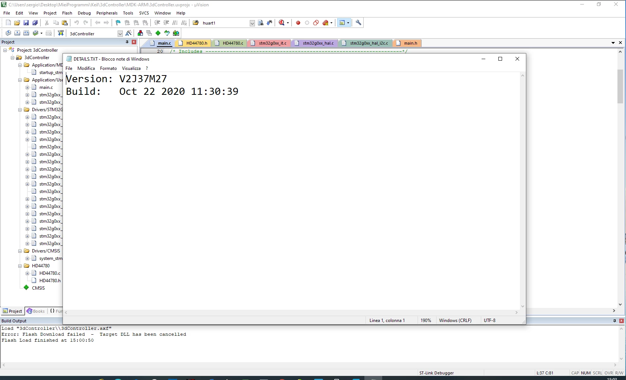Click the Batch Build icon
Screen dimensions: 626x380
[35, 33]
